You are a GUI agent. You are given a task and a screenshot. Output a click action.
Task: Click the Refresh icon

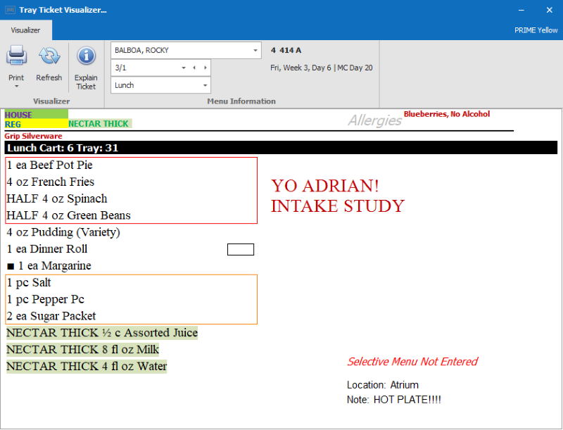[49, 56]
